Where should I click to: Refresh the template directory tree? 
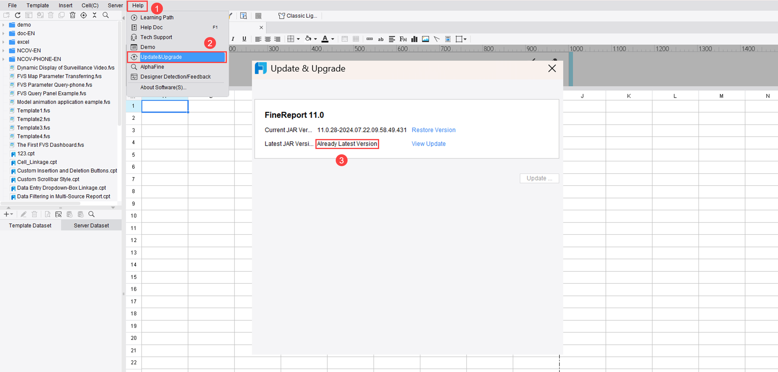coord(17,15)
